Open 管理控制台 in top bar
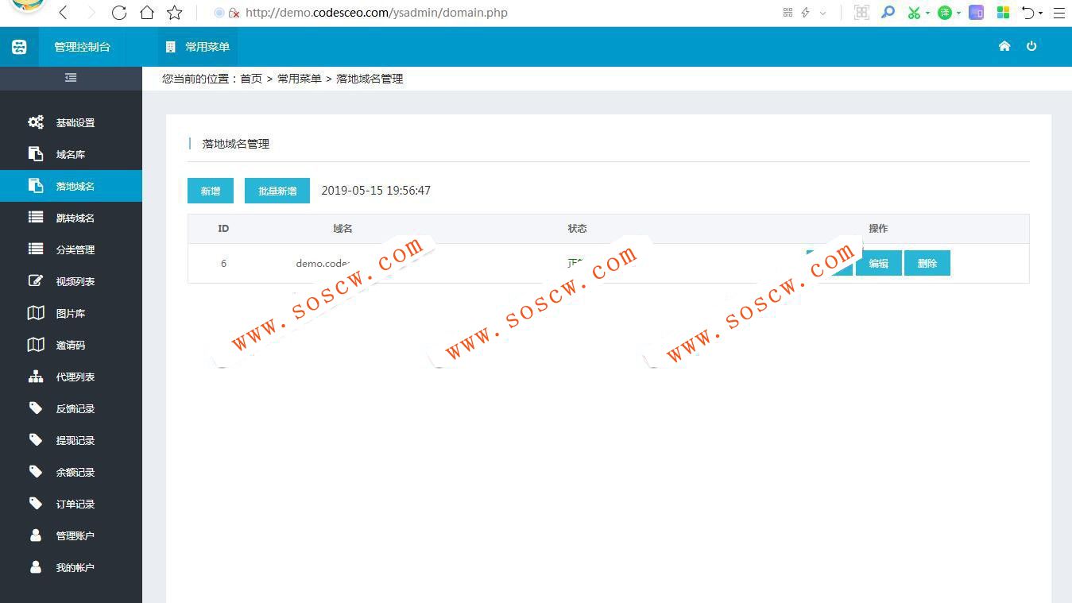The height and width of the screenshot is (603, 1072). coord(82,47)
